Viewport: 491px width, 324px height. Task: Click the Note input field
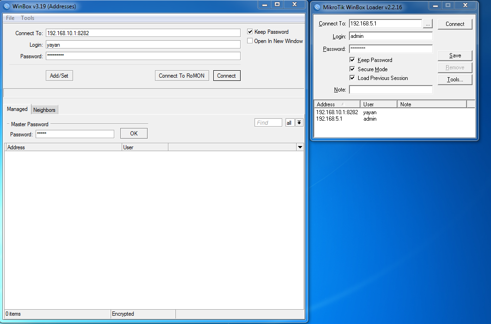click(391, 90)
